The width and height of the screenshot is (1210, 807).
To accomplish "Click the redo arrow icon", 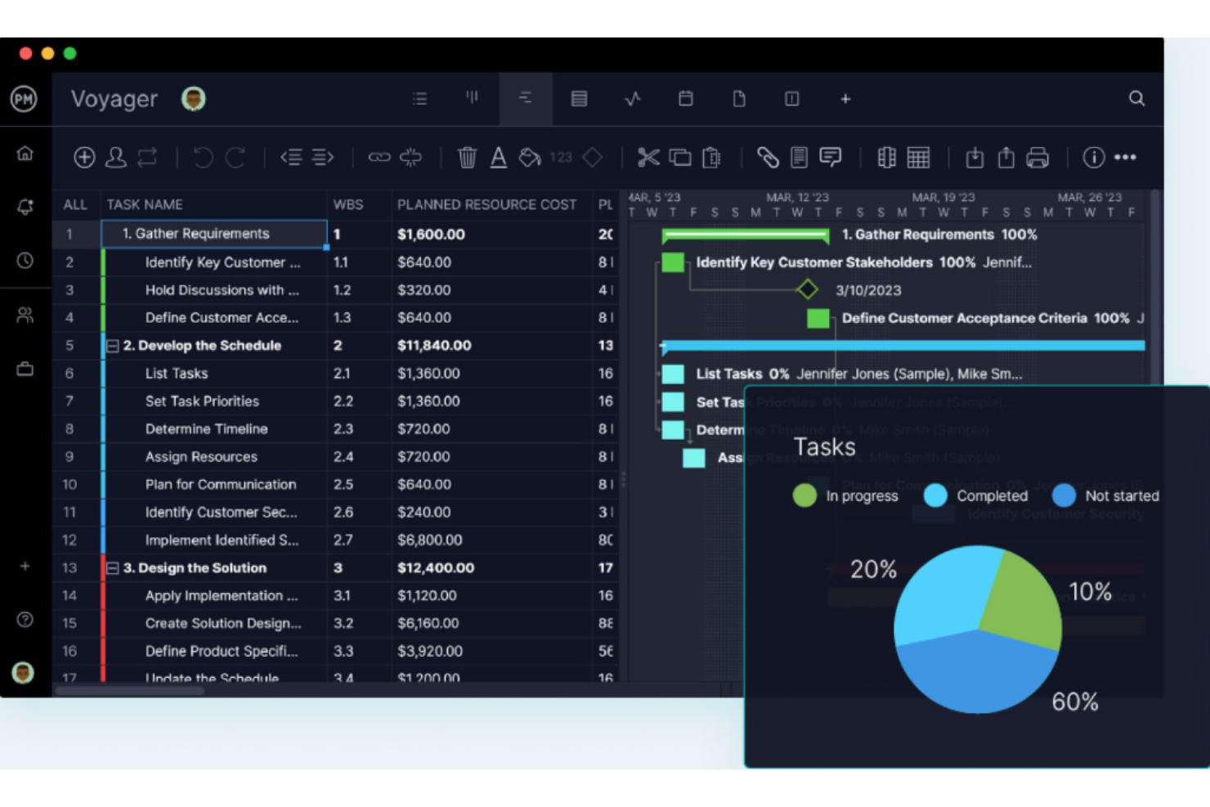I will pos(235,157).
